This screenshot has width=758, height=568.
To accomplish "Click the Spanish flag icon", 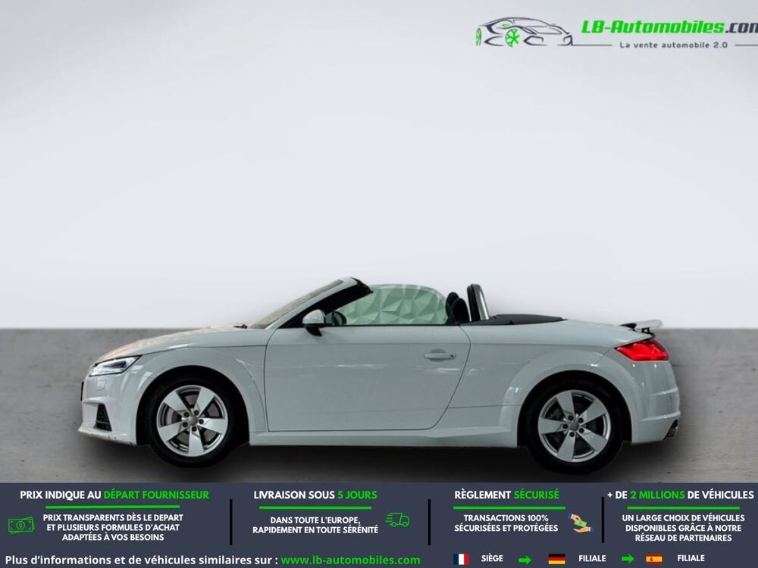I will coord(654,559).
